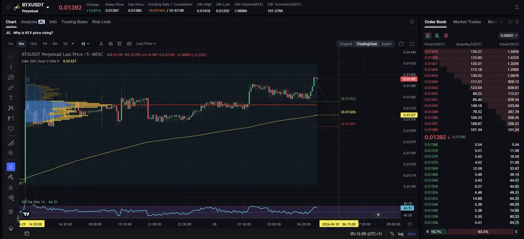Select the Text annotation tool
524x239 pixels.
(10, 98)
